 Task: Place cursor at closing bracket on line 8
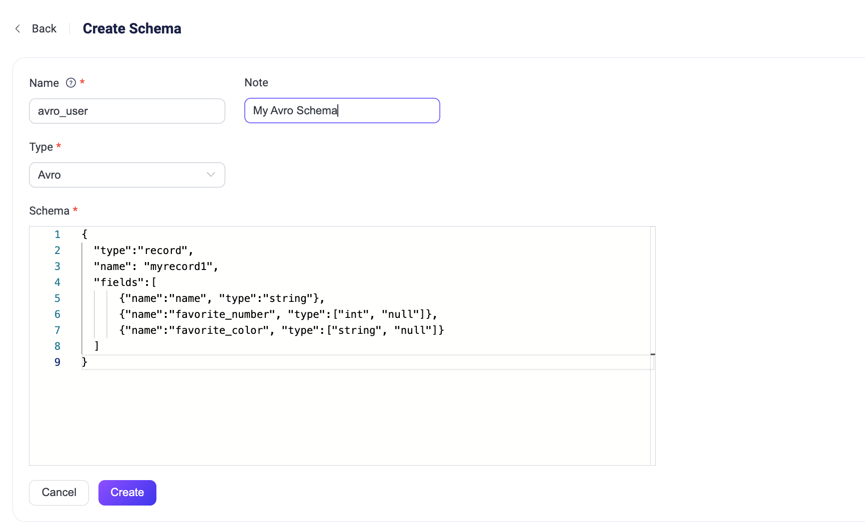click(97, 346)
